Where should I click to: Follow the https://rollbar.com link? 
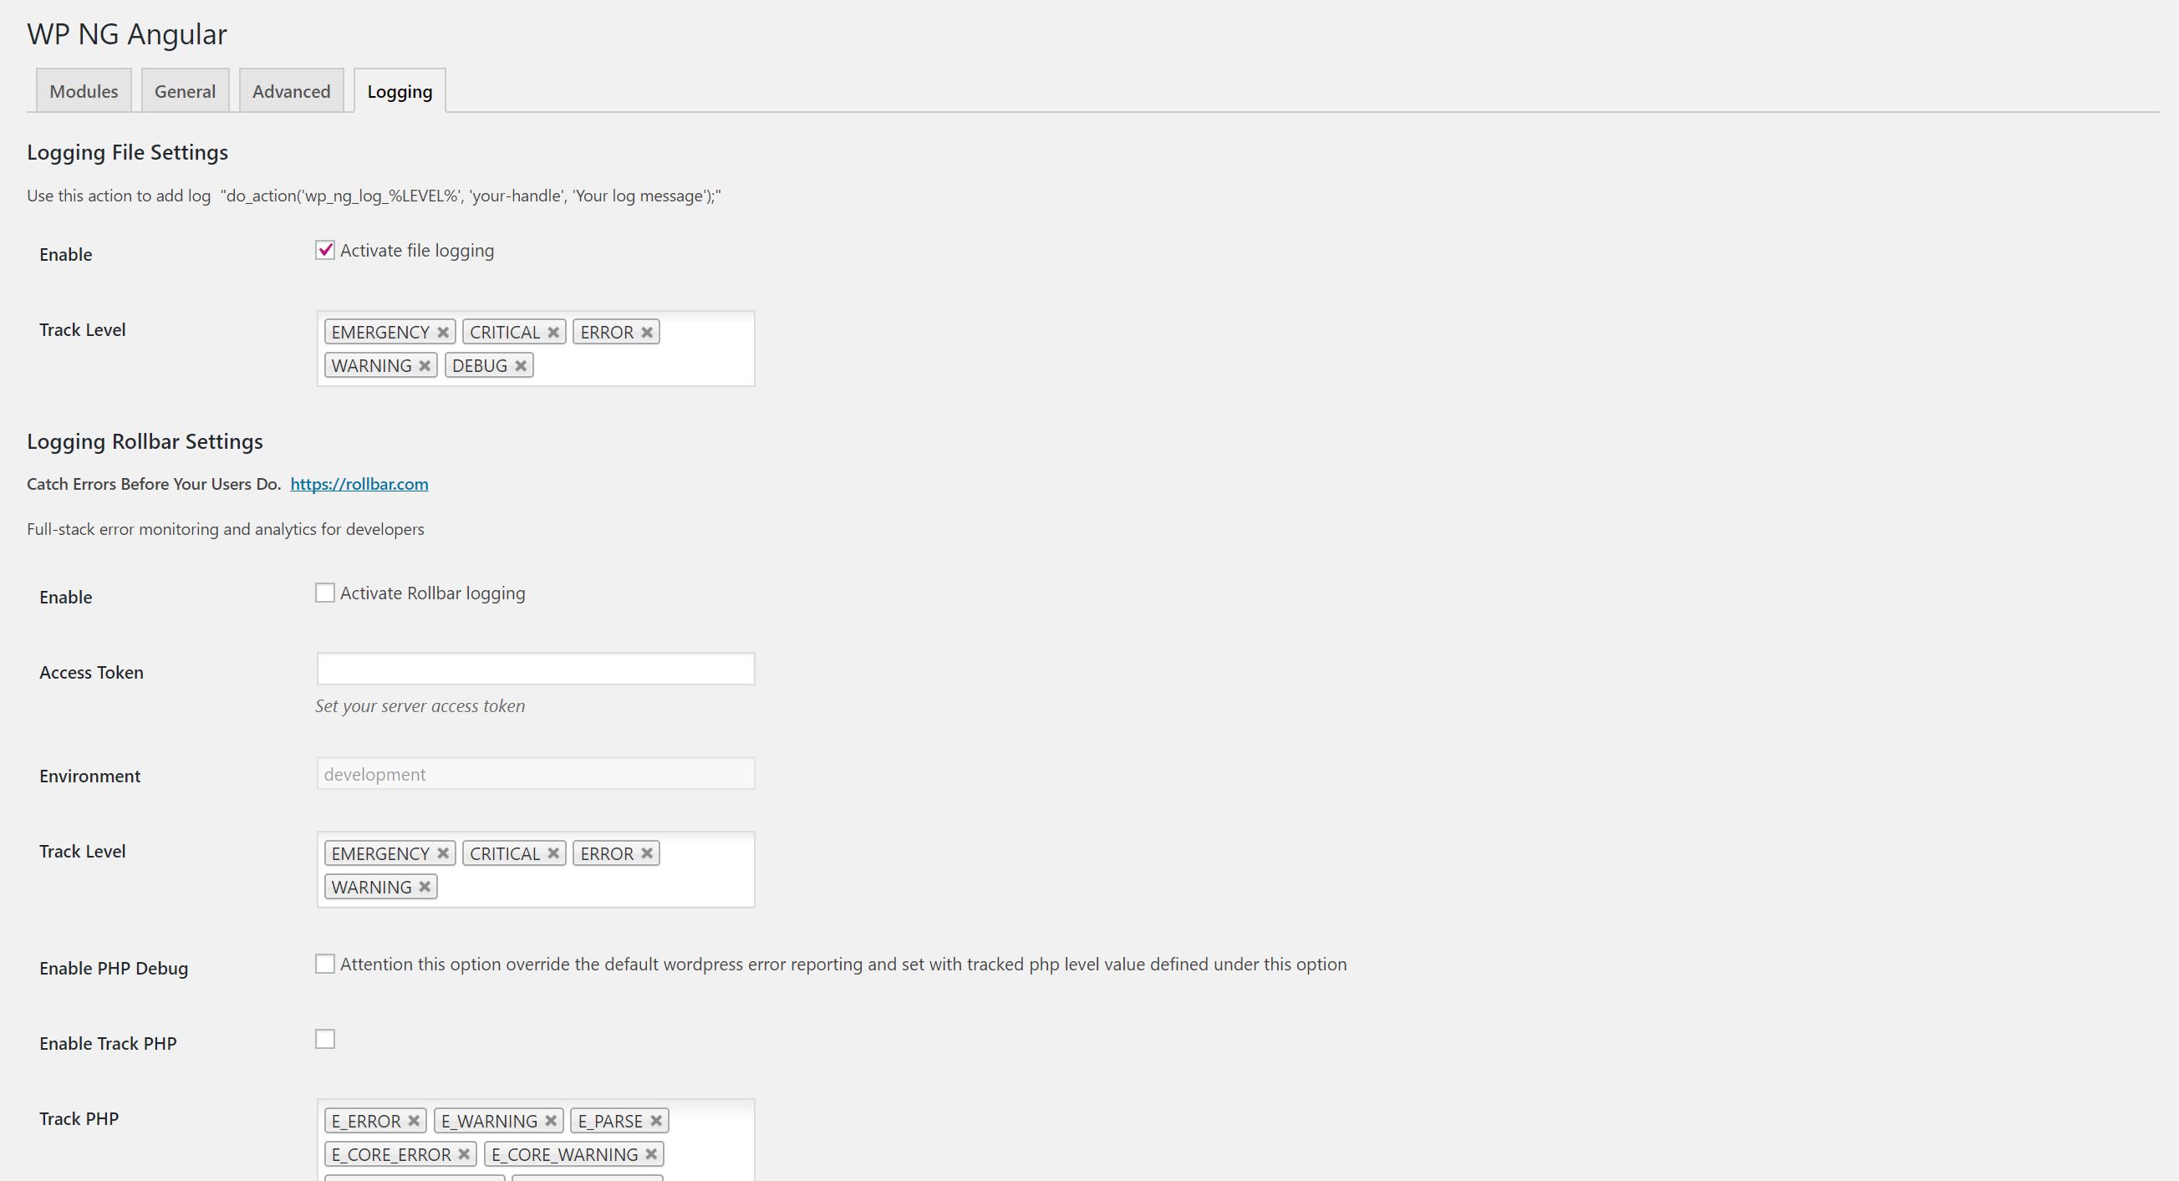(x=359, y=484)
